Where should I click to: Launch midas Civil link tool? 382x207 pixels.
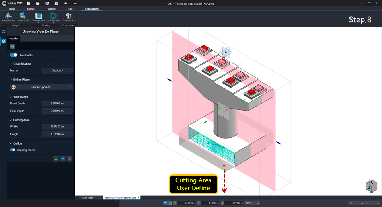coord(23,17)
